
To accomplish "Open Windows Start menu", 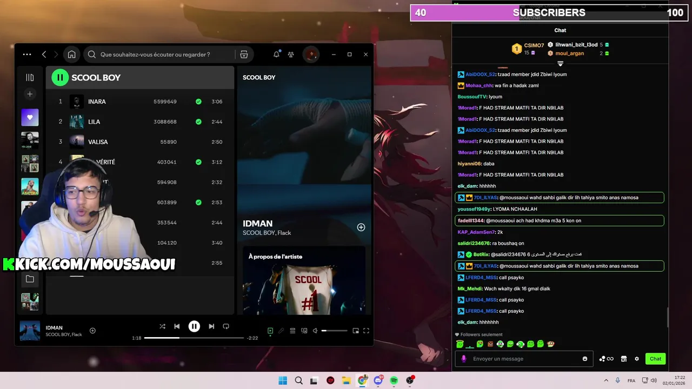I will click(x=283, y=380).
